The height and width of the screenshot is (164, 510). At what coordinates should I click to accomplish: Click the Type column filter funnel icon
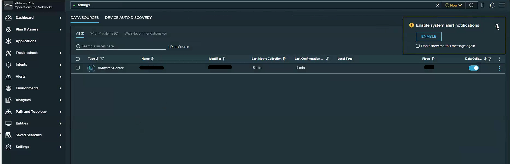pyautogui.click(x=102, y=59)
